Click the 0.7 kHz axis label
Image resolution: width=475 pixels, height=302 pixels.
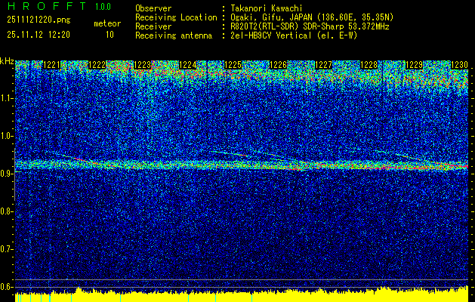coord(7,249)
